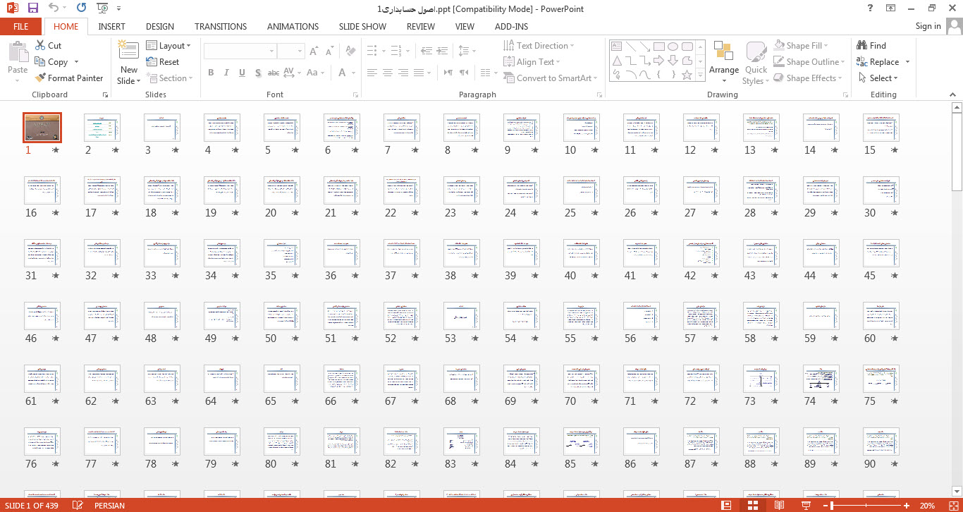Screen dimensions: 963x512
Task: Toggle Bold formatting button
Action: tap(211, 73)
